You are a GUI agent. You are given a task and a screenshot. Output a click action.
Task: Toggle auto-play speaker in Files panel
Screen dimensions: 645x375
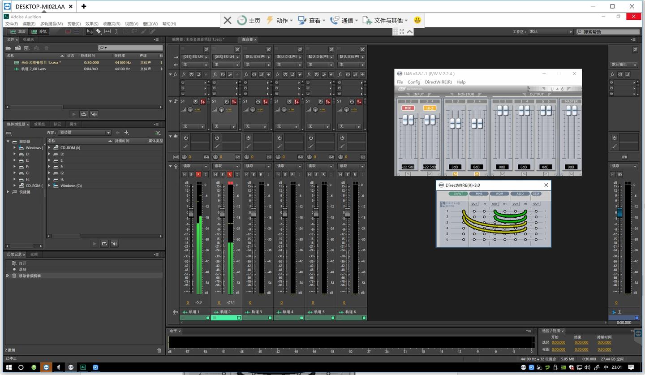tap(94, 114)
